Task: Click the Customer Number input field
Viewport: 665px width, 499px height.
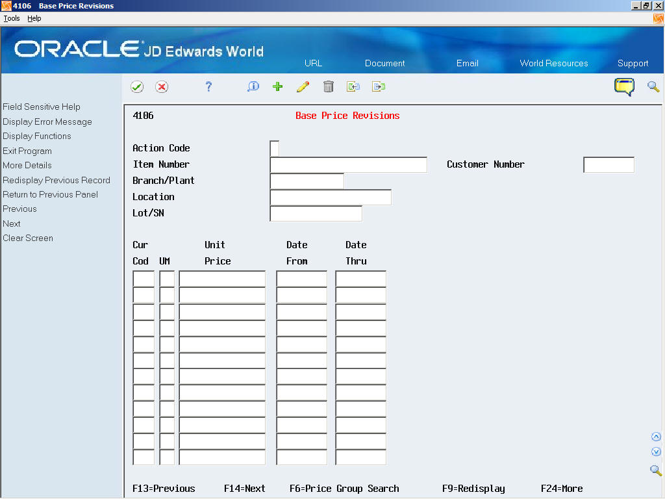Action: (609, 164)
